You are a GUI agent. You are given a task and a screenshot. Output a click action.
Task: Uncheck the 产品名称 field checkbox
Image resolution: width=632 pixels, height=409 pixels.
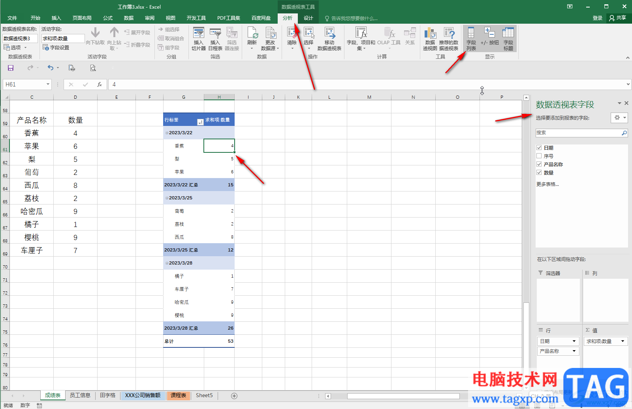[539, 164]
